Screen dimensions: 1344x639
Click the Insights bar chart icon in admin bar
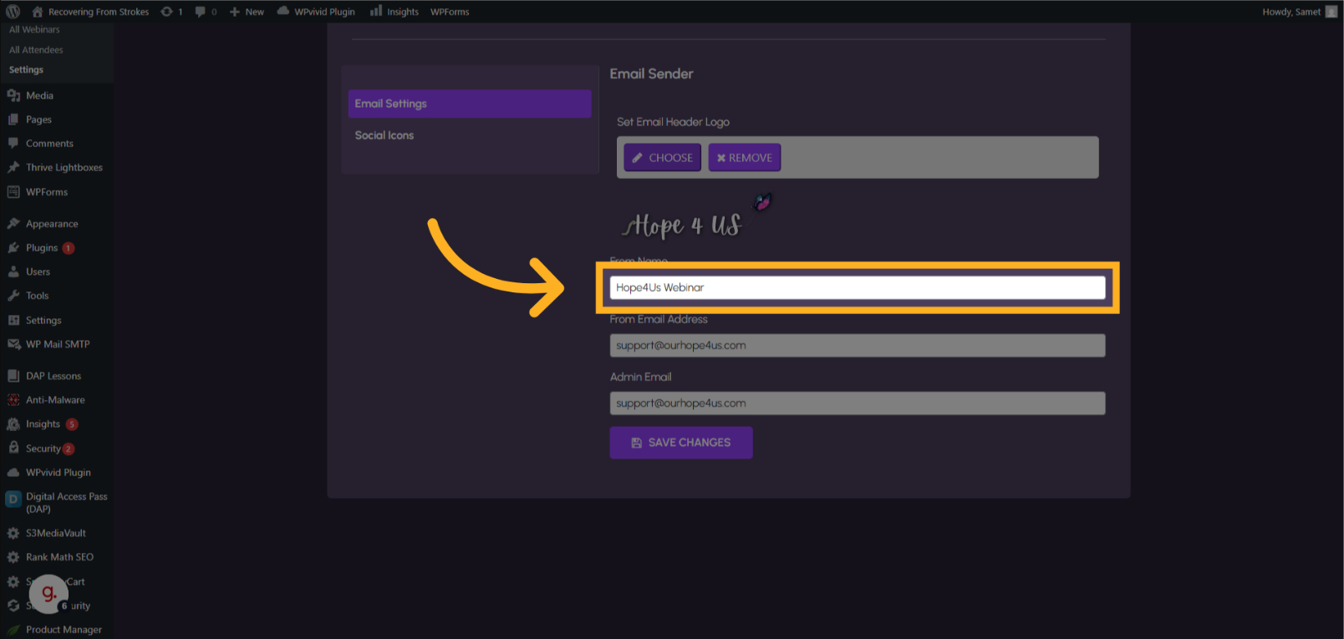tap(376, 11)
